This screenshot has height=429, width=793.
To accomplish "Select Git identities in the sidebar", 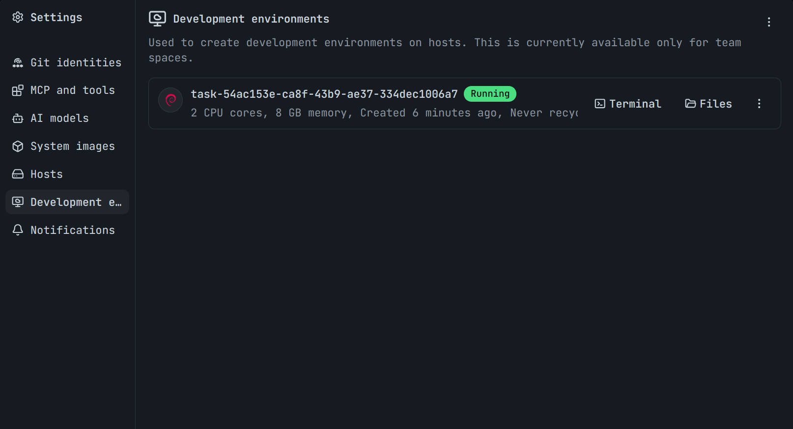I will 67,62.
